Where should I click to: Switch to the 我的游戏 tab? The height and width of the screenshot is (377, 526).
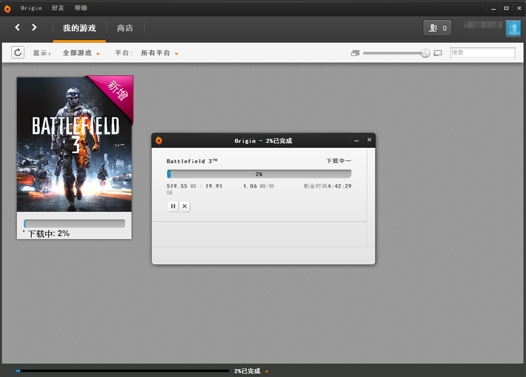(x=79, y=28)
